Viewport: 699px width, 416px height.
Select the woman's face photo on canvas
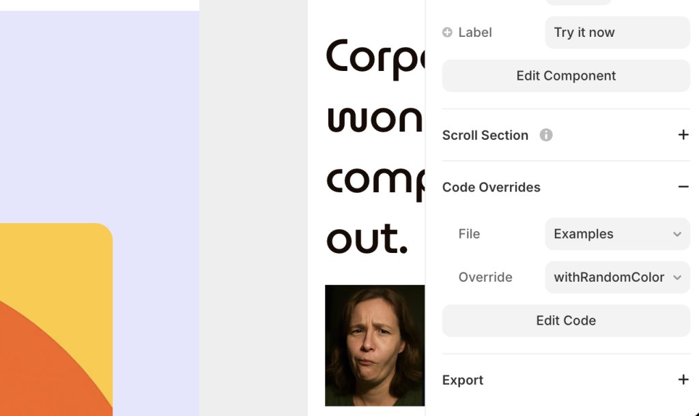tap(374, 345)
